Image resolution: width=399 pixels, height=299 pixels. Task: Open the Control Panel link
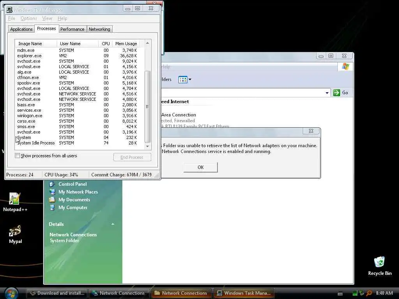(x=72, y=184)
